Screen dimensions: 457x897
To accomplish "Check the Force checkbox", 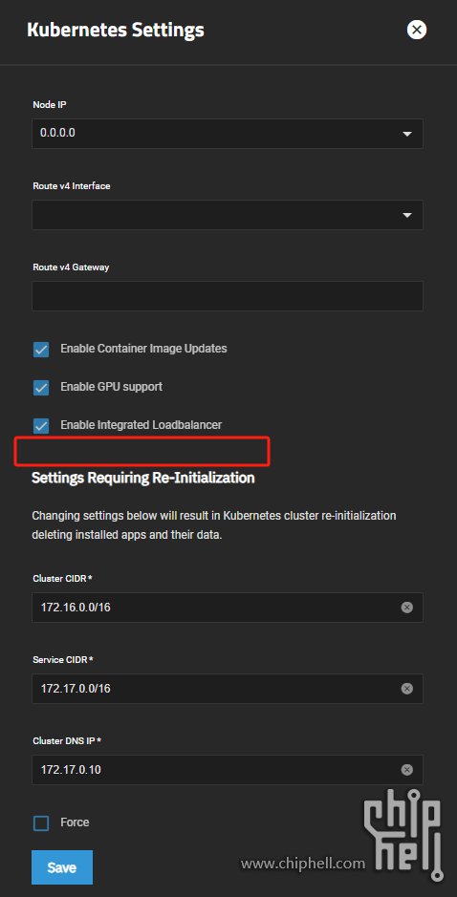I will coord(41,823).
